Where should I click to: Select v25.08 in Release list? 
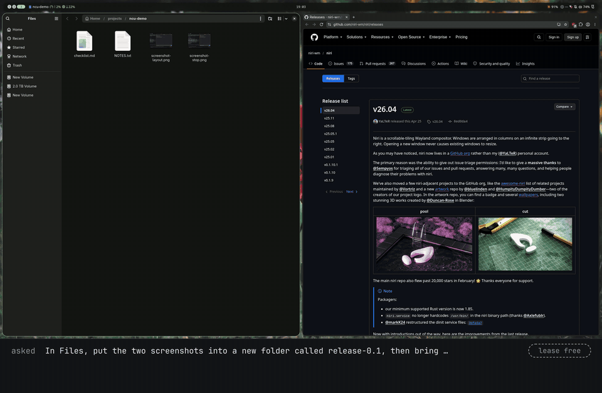pos(329,126)
